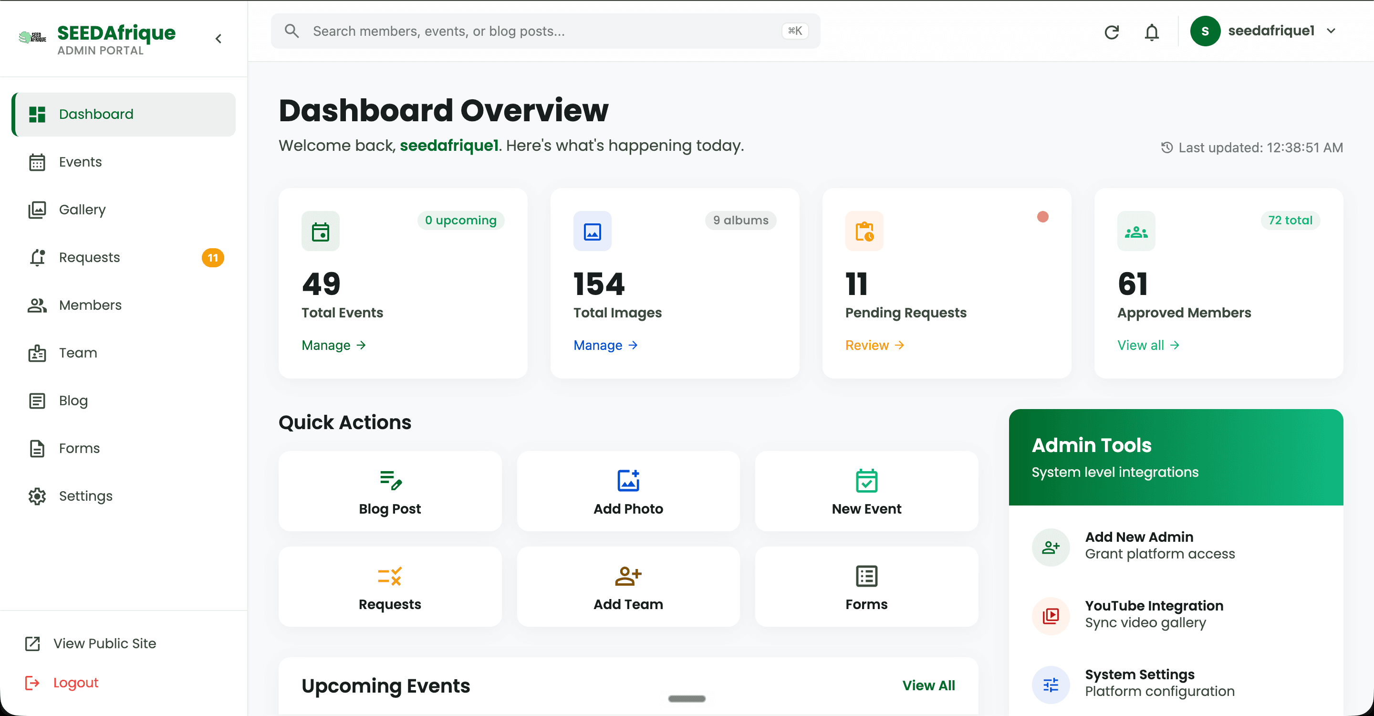Click the Pending Requests clipboard icon

[x=864, y=231]
